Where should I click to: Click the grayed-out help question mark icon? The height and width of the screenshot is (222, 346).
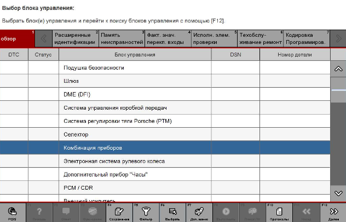(39, 212)
